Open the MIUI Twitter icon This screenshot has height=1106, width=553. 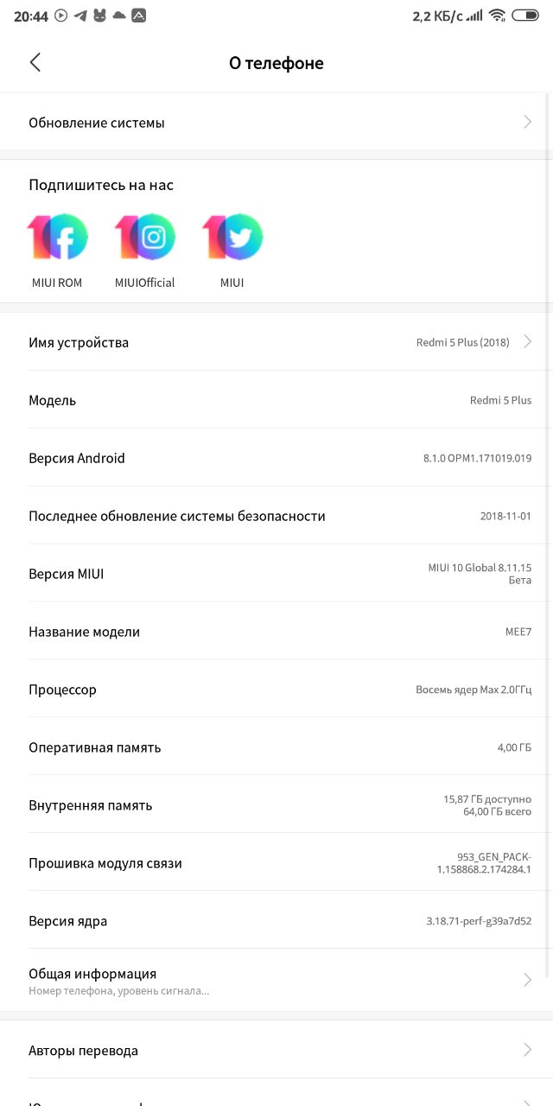(x=232, y=237)
